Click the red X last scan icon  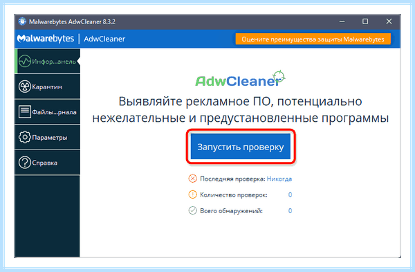(x=193, y=179)
